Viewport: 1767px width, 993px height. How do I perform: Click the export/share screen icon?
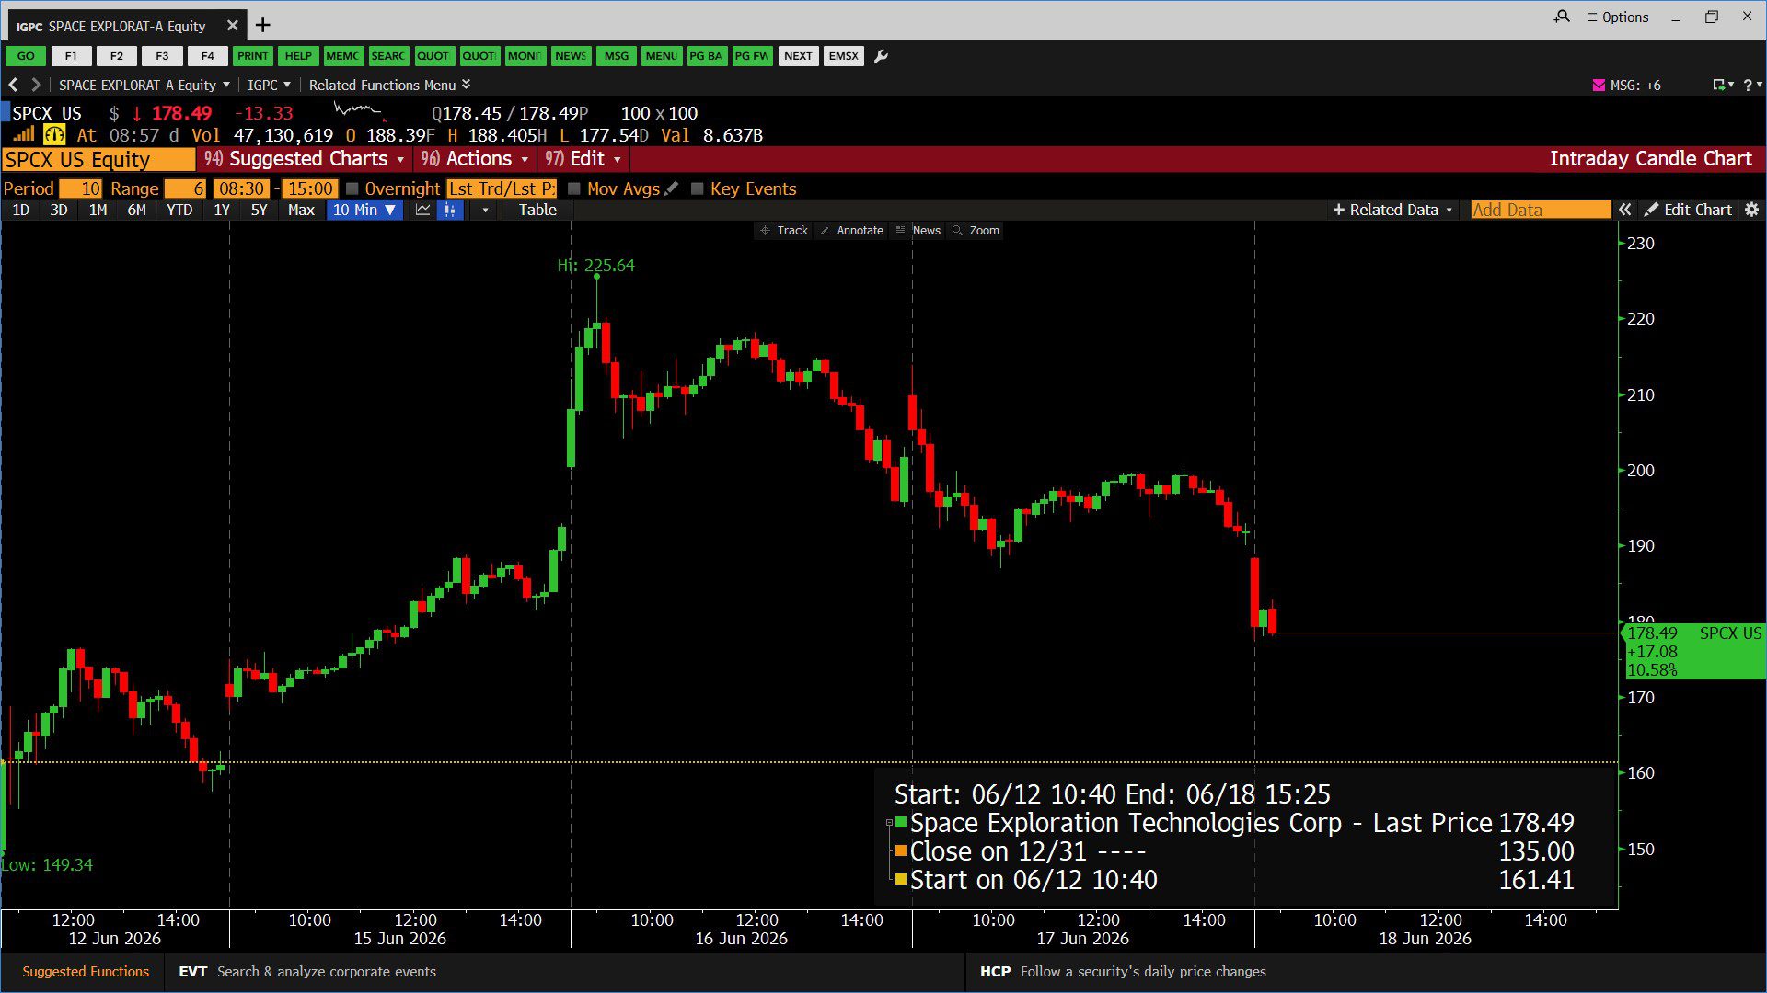tap(1718, 85)
